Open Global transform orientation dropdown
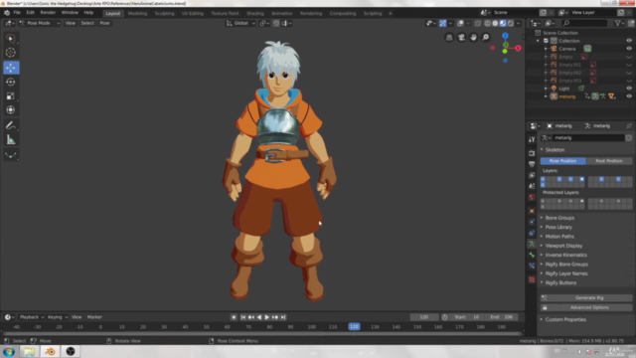Screen dimensions: 636x358 (240, 23)
